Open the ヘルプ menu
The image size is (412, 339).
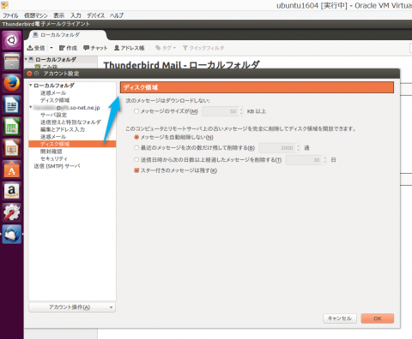117,15
